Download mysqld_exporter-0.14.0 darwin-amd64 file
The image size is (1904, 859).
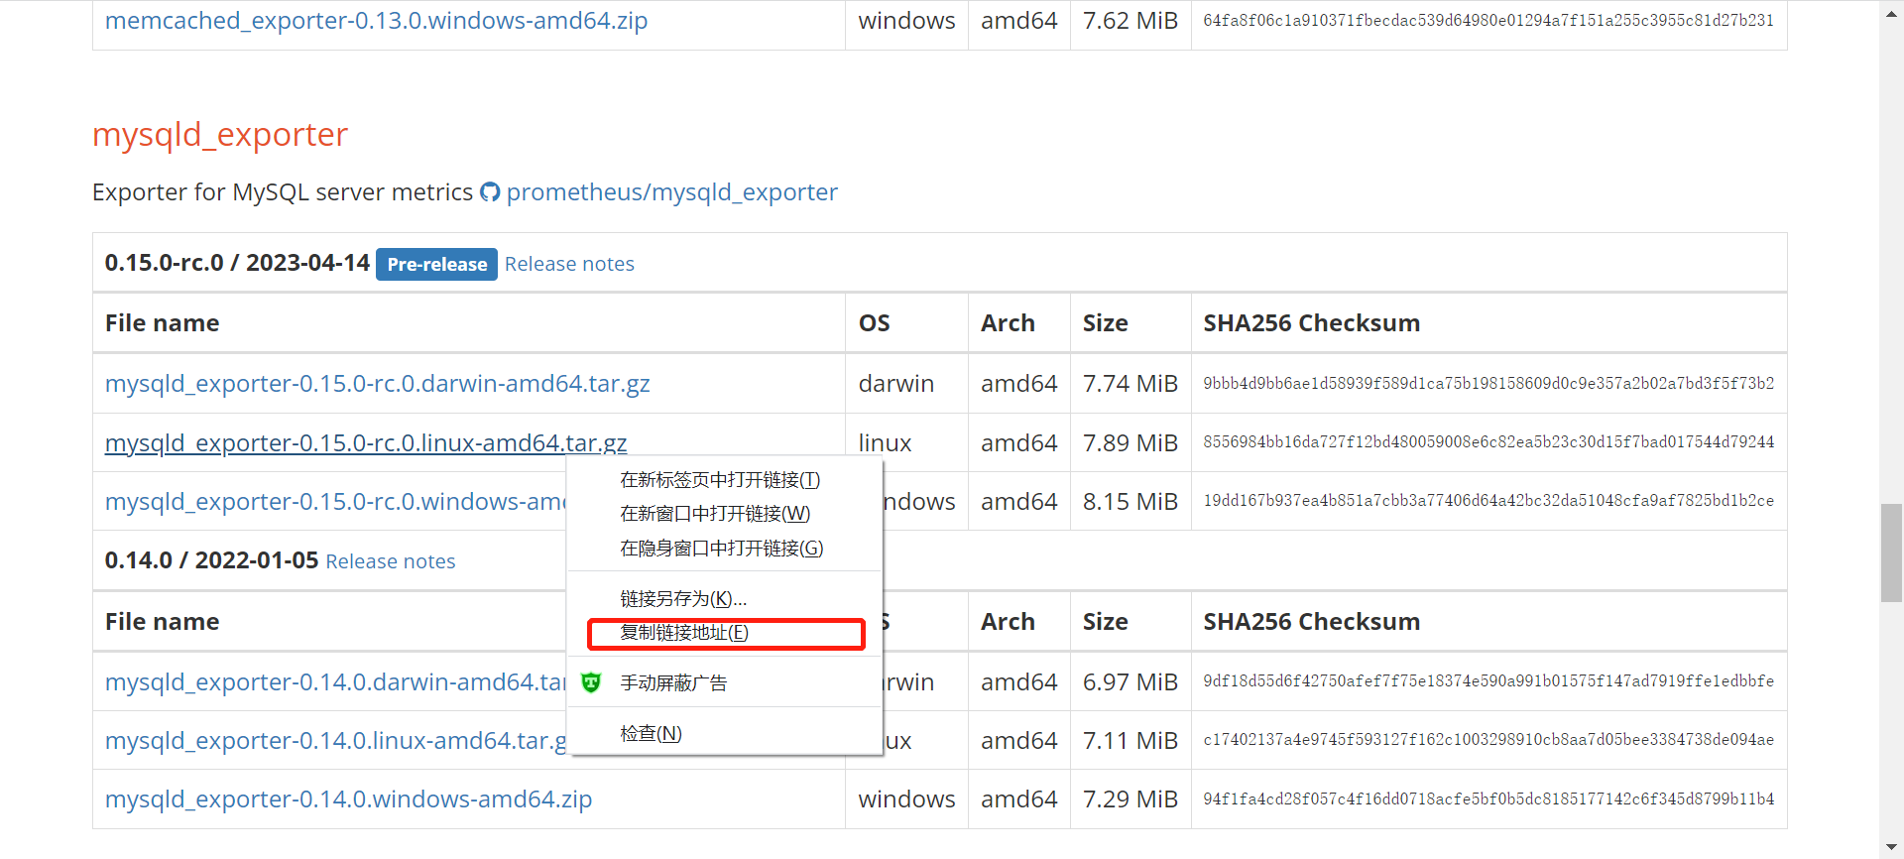335,682
